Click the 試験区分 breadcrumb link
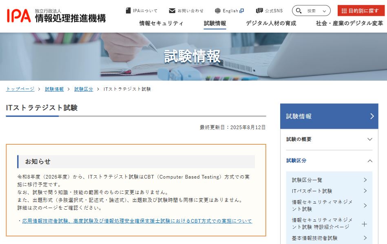Viewport: 387px width, 244px height. 84,89
